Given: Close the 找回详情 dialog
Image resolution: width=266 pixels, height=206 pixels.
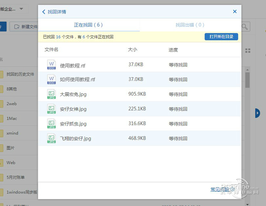Looking at the screenshot, I should [234, 12].
